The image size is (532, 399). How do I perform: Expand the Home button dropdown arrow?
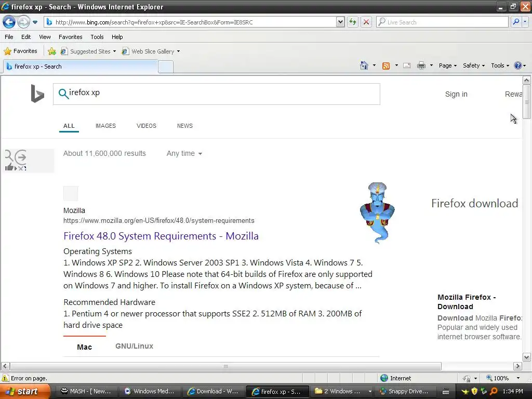374,65
